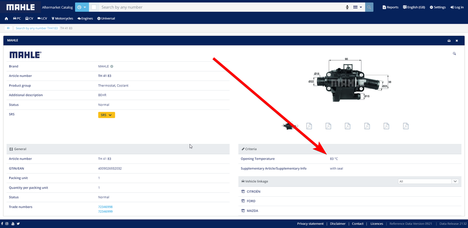The image size is (468, 228).
Task: Close the MAHLE article panel
Action: [x=457, y=40]
